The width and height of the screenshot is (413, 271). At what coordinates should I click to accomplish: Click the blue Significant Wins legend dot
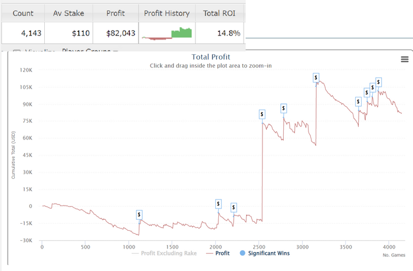[242, 253]
